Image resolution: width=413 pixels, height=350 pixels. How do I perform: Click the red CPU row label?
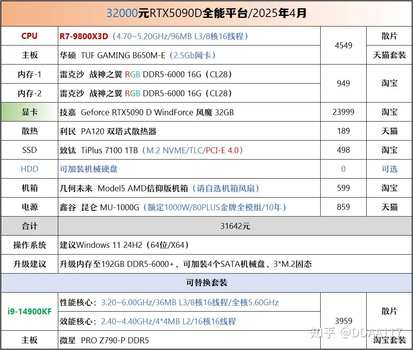(29, 36)
